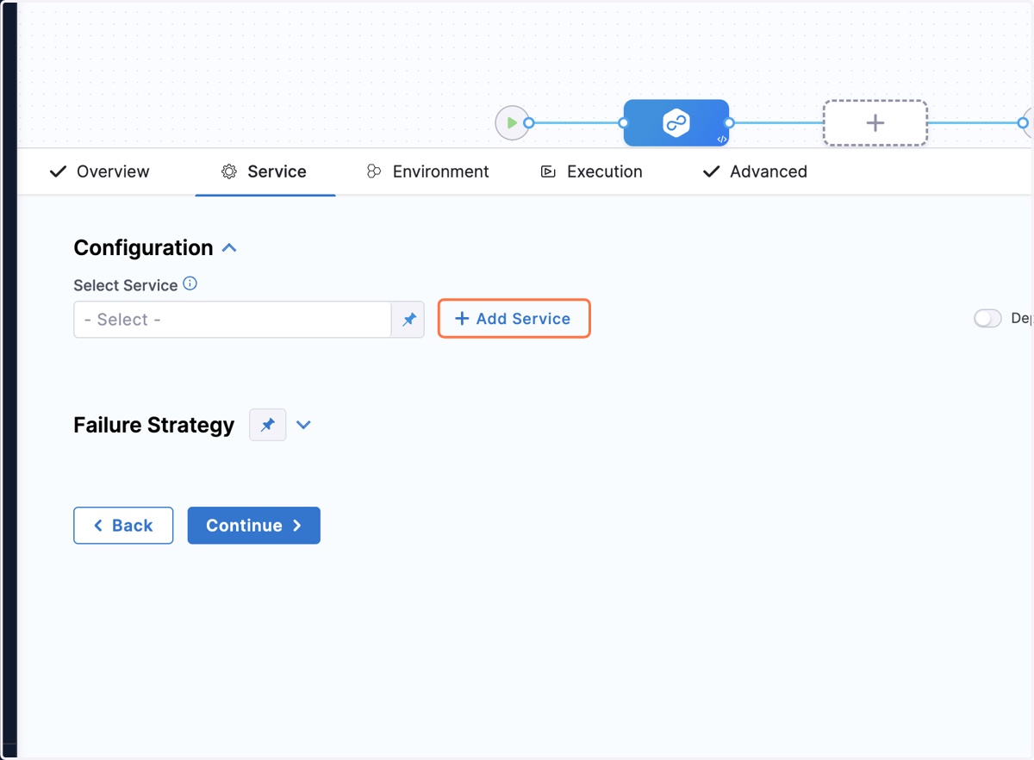The width and height of the screenshot is (1034, 760).
Task: Collapse the Configuration section chevron
Action: (229, 248)
